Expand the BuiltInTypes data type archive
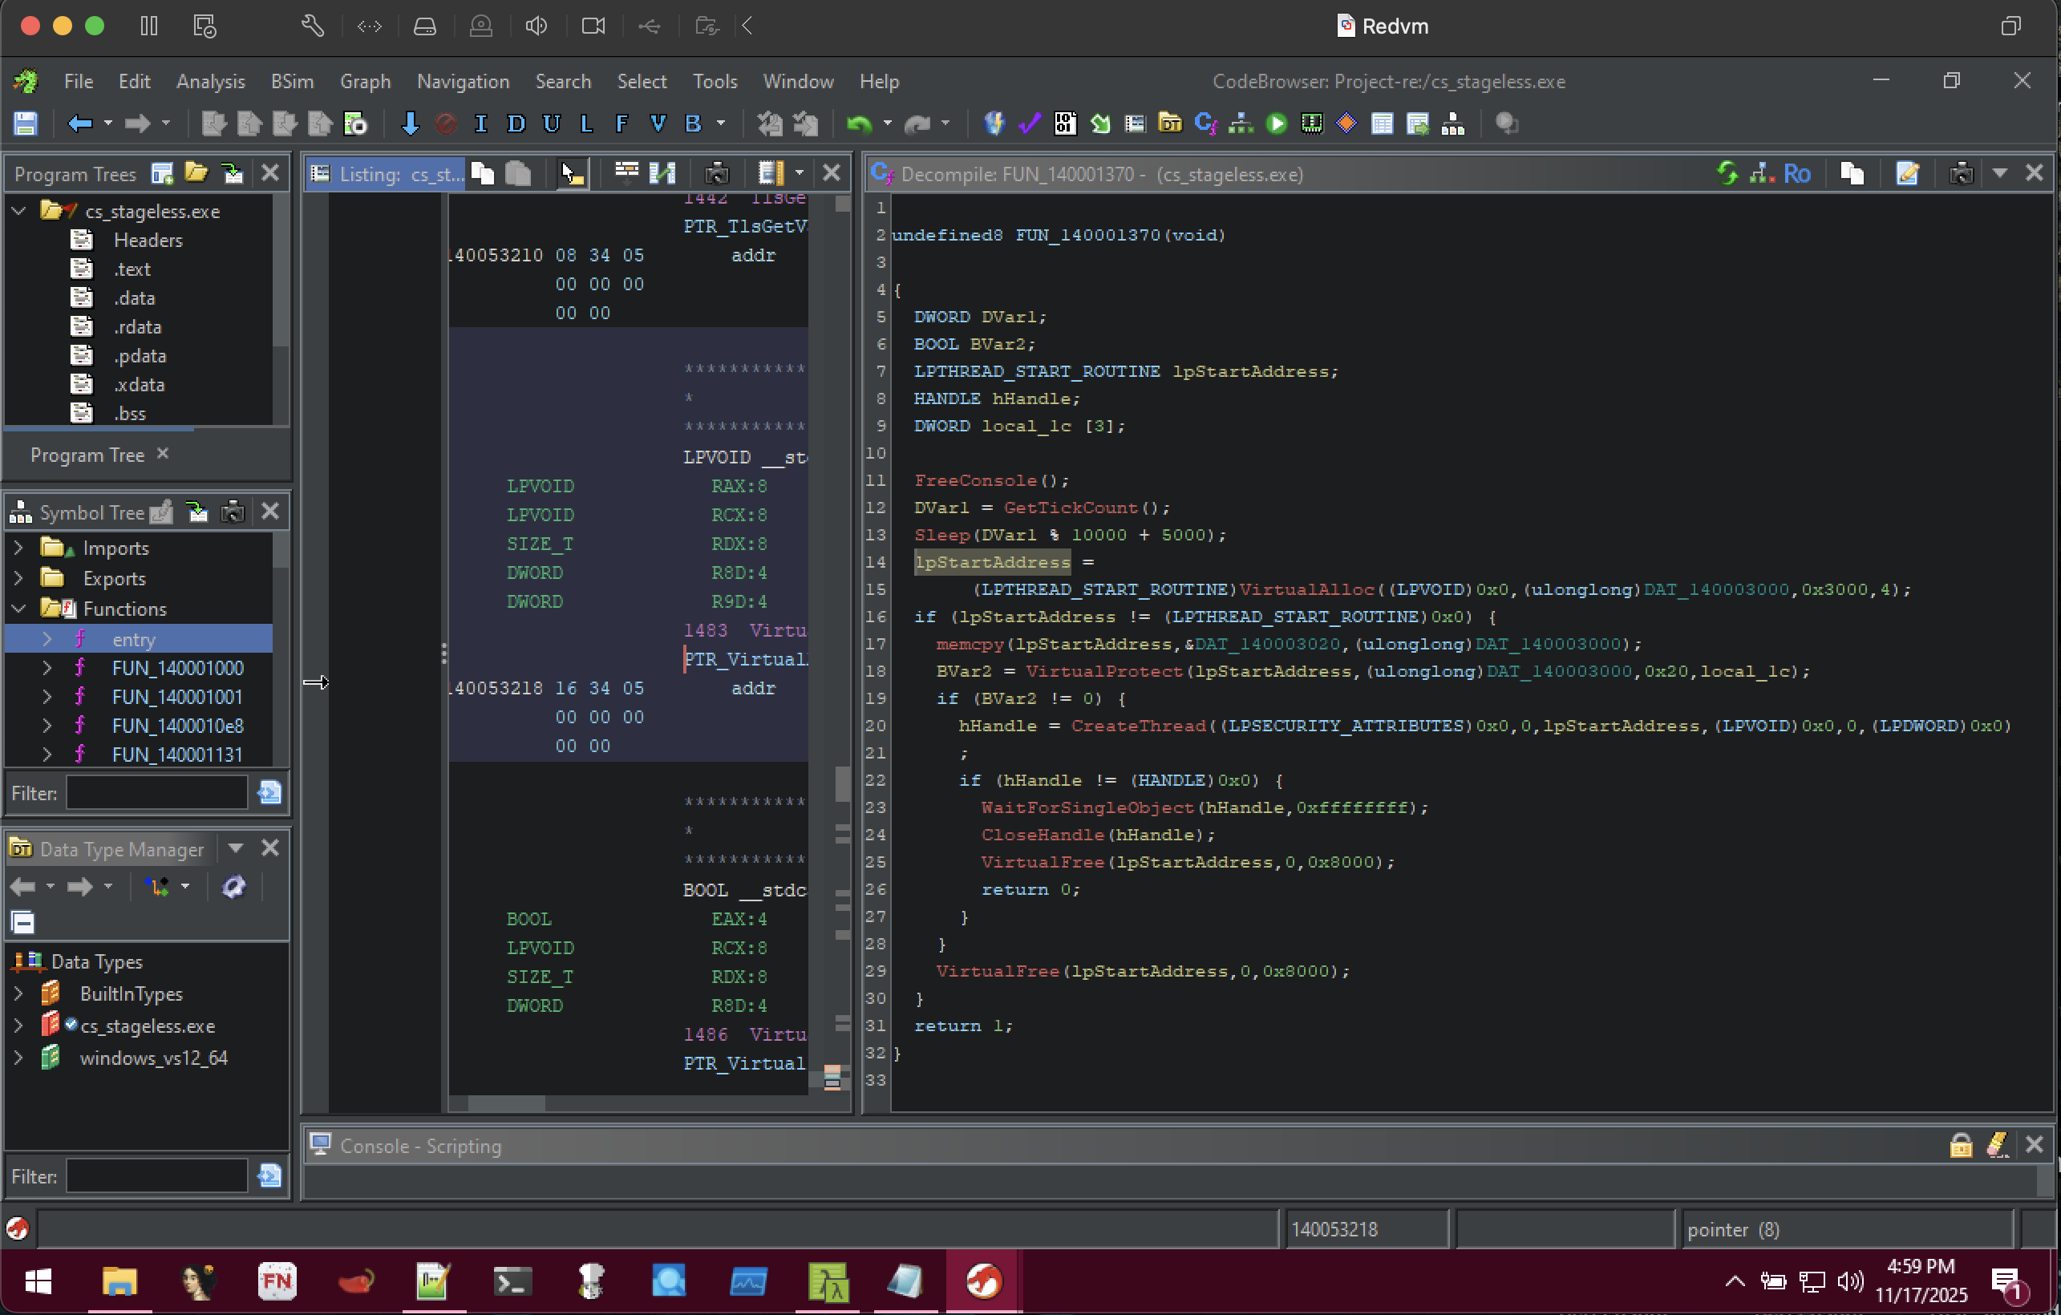The width and height of the screenshot is (2061, 1315). [x=18, y=993]
